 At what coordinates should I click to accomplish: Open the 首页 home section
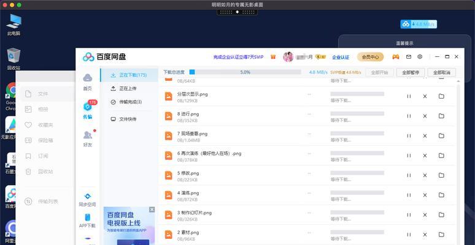point(88,81)
